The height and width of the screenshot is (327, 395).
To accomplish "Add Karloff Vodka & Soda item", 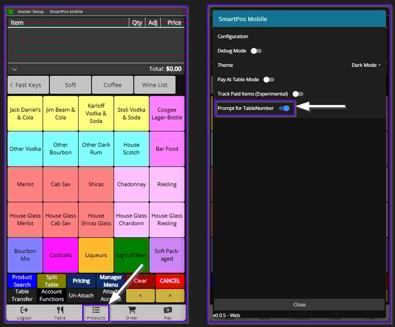I will pos(96,113).
